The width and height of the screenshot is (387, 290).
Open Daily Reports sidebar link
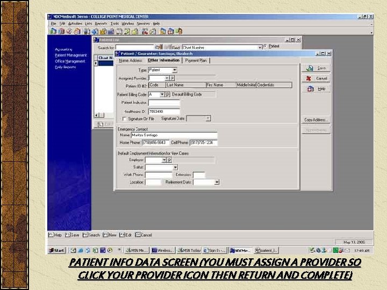tap(66, 67)
